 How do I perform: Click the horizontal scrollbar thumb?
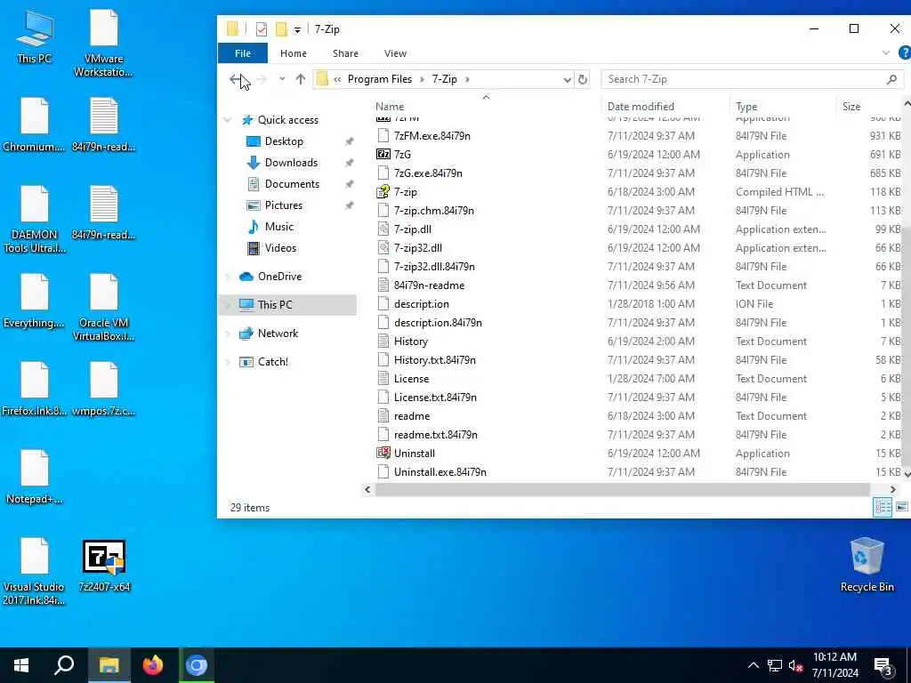point(622,490)
